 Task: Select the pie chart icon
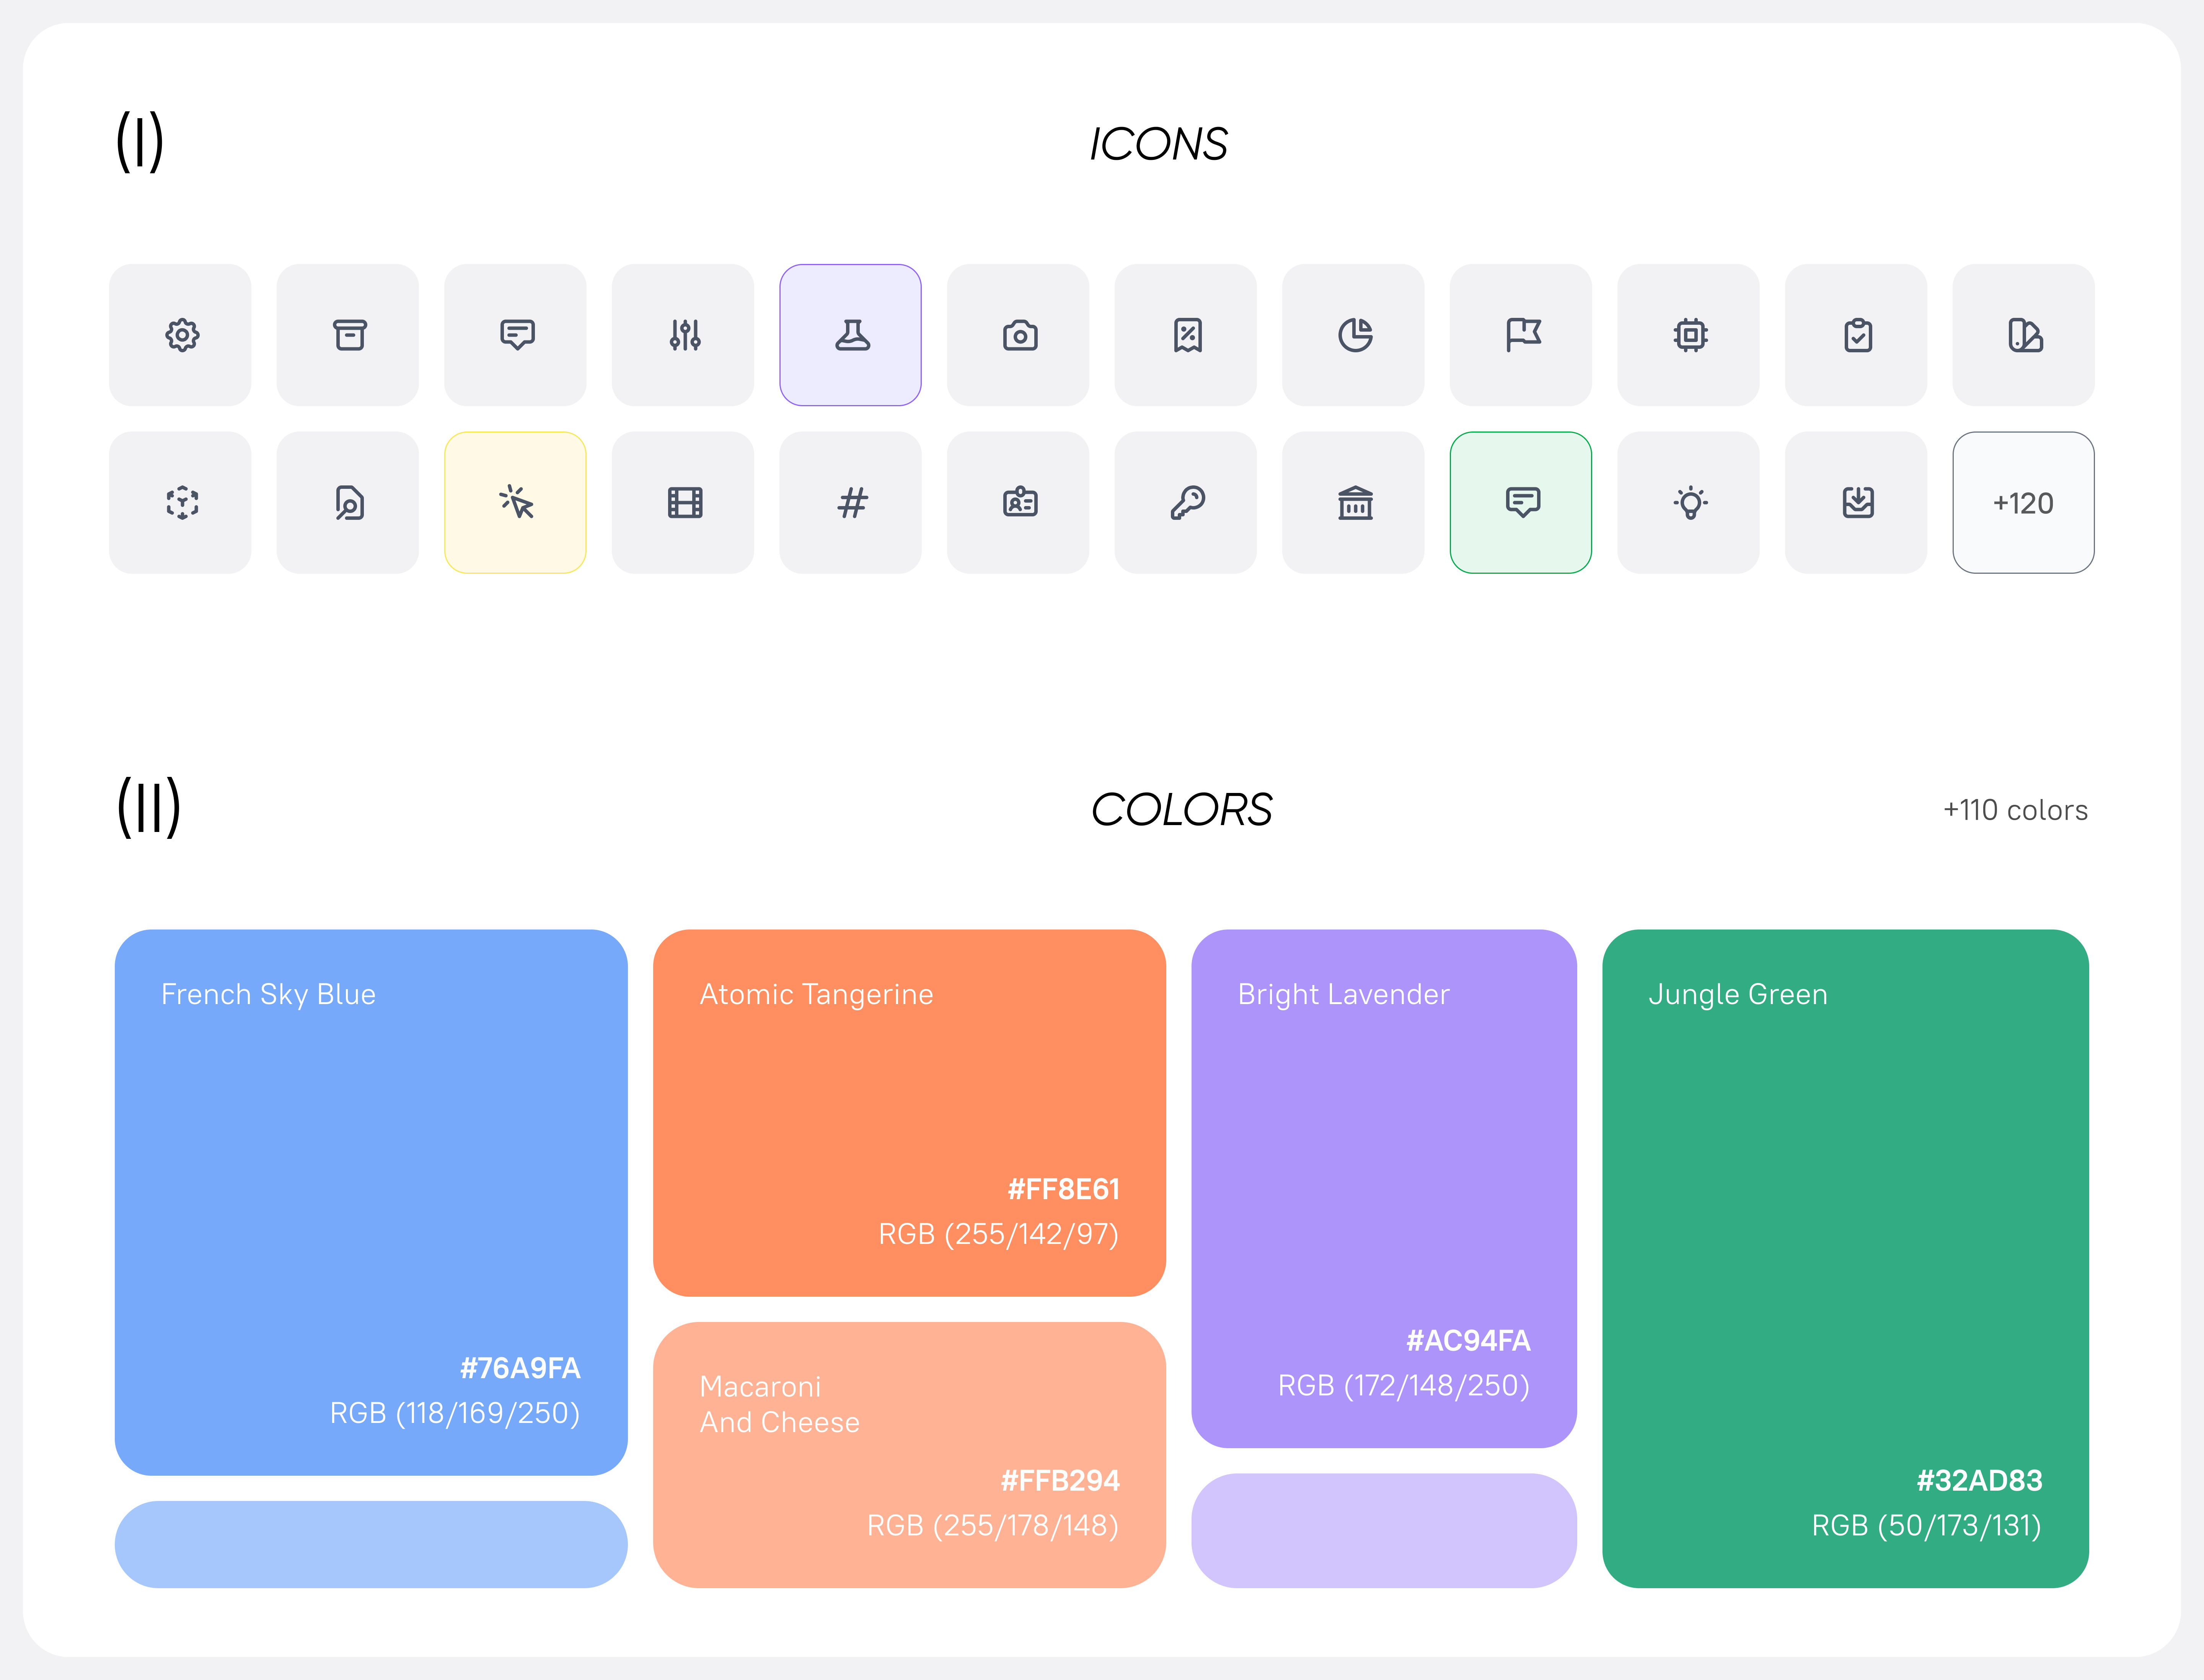(1354, 335)
